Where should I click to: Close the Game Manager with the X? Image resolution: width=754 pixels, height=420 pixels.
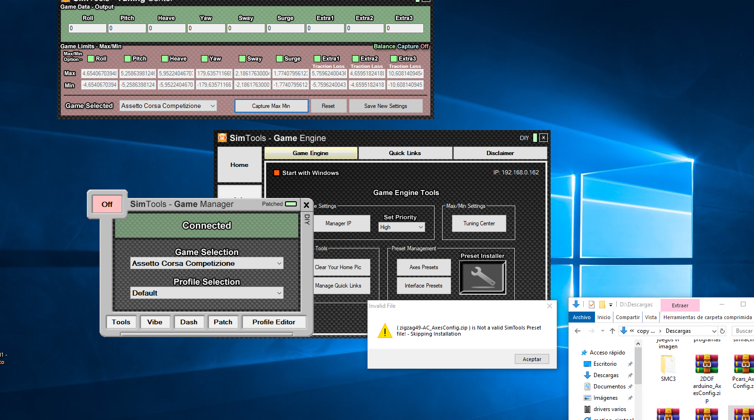coord(306,205)
